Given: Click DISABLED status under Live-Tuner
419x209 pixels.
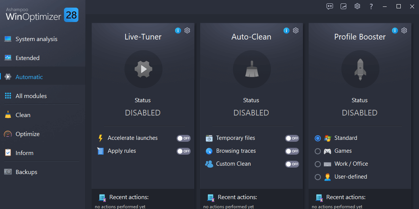Looking at the screenshot, I should click(143, 112).
